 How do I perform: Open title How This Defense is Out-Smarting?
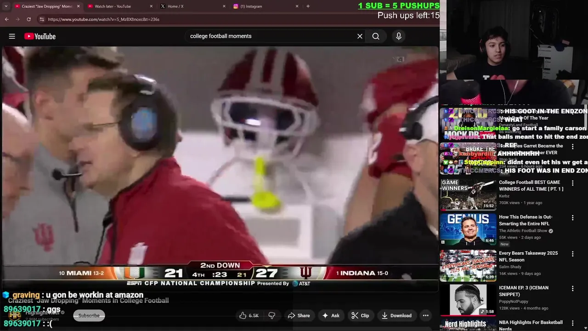point(526,220)
